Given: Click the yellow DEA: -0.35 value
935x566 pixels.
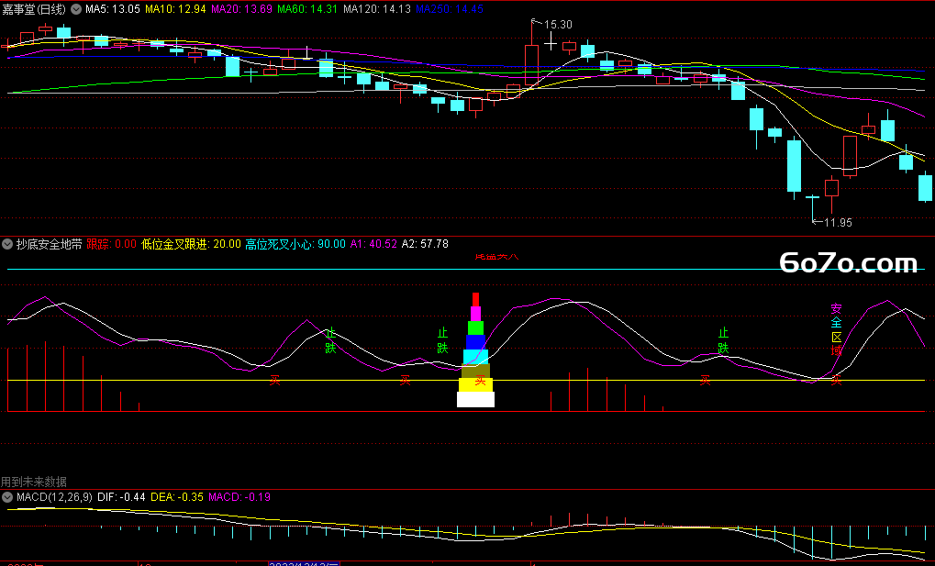Looking at the screenshot, I should click(177, 497).
